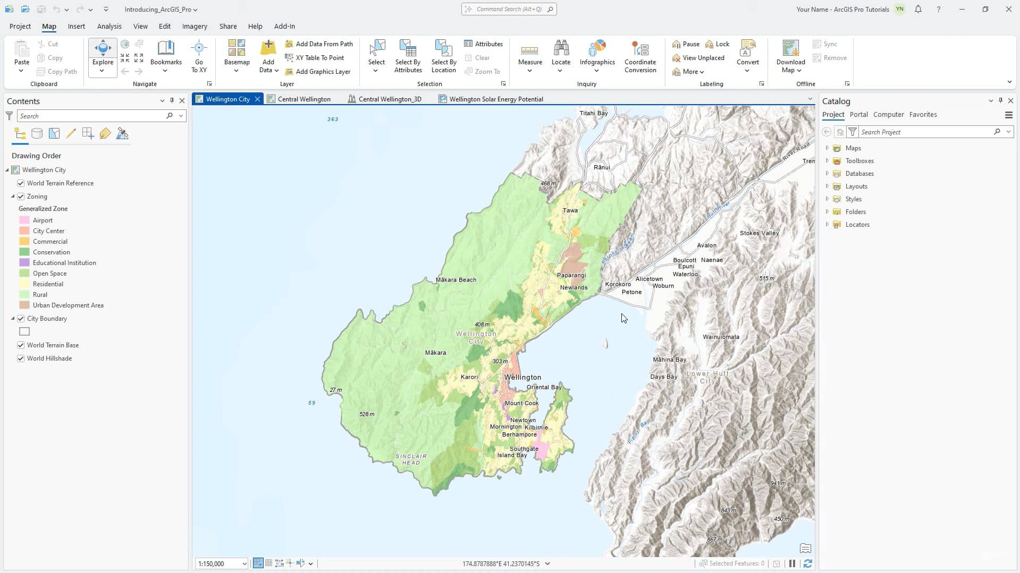Open the Measure tool
The height and width of the screenshot is (573, 1020).
point(529,52)
